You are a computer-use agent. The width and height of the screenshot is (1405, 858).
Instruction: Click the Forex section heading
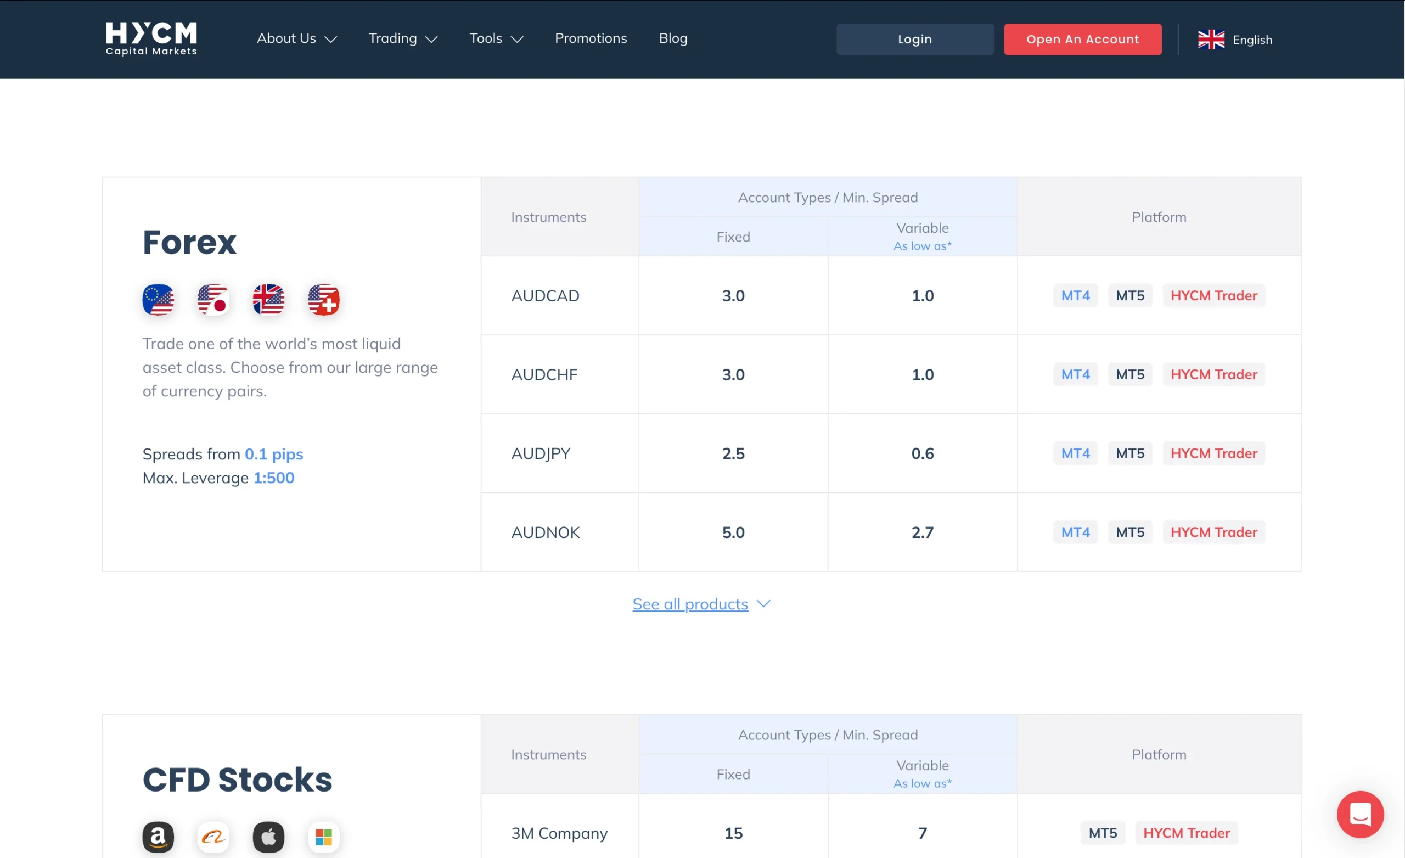(x=189, y=242)
